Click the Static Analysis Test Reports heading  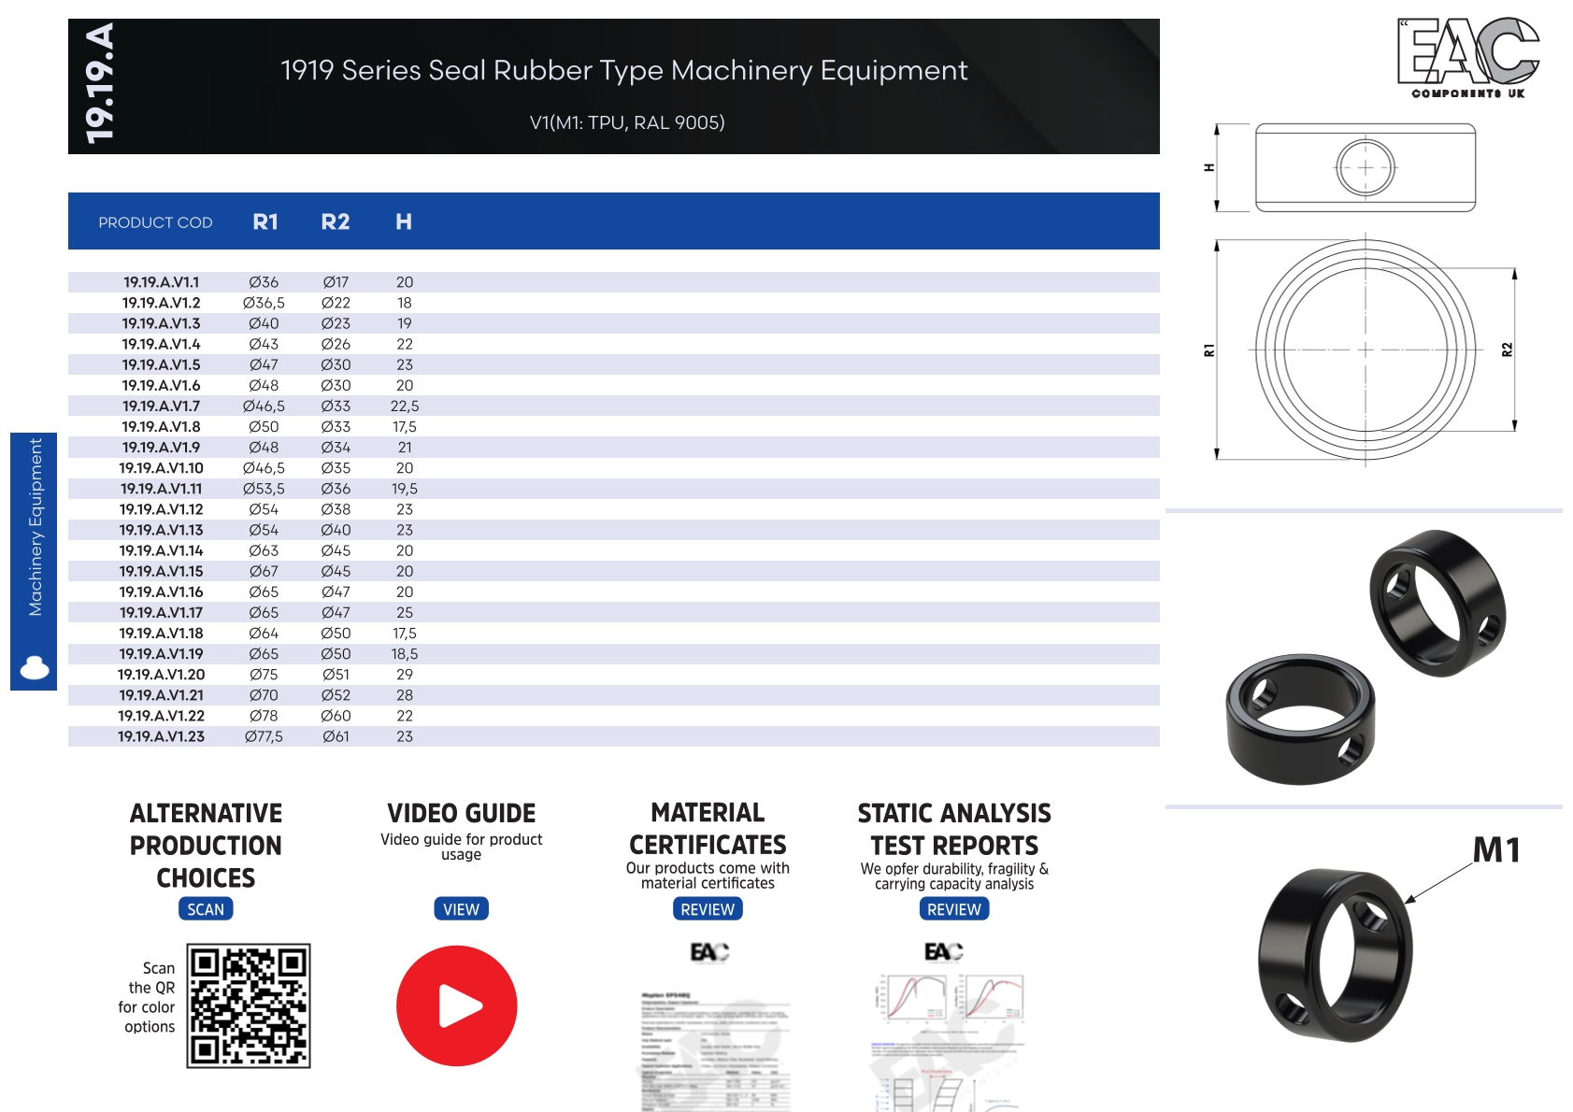tap(954, 830)
